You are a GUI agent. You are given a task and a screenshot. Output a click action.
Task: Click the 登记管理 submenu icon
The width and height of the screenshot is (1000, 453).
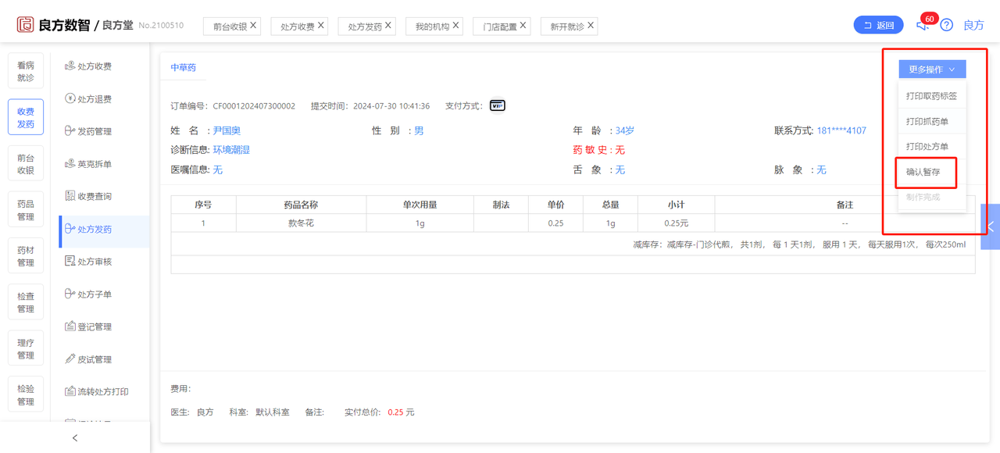70,326
